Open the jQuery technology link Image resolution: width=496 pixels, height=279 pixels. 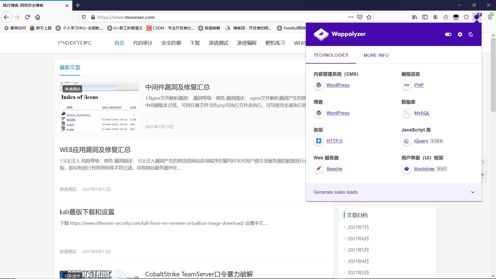421,141
